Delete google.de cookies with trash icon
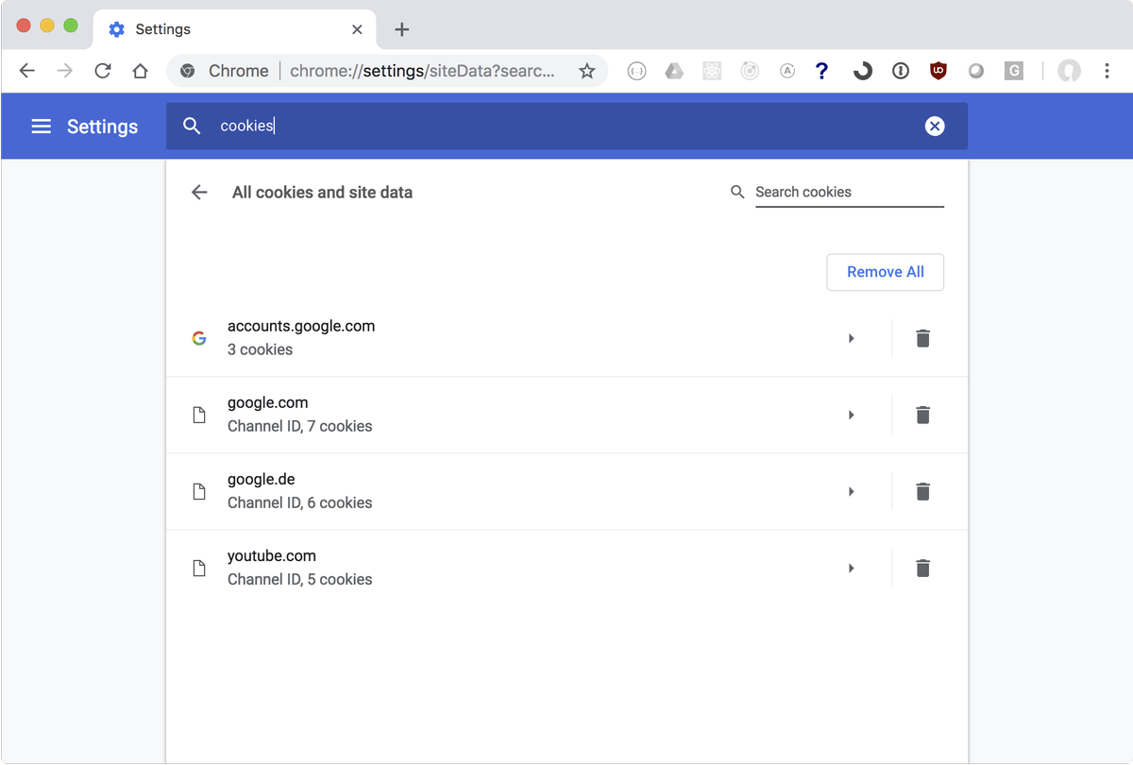 point(923,491)
